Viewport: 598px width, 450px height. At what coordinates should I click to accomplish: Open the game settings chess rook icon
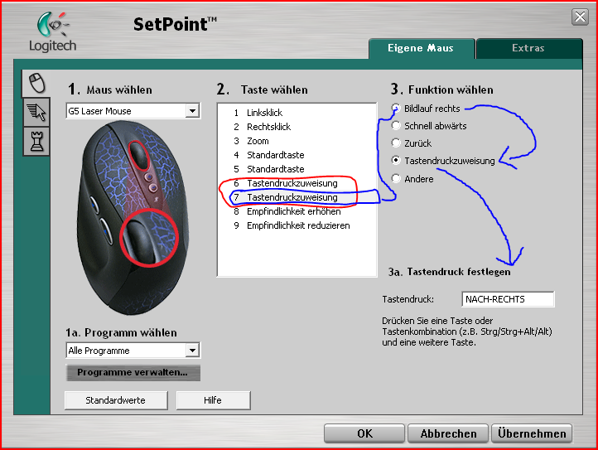pyautogui.click(x=36, y=141)
